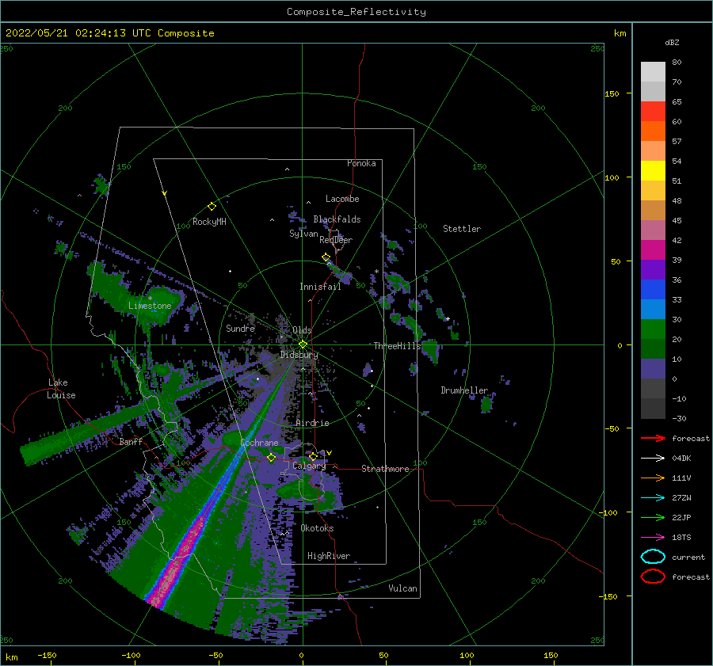This screenshot has width=713, height=666.
Task: Click the Lacombe label on the map
Action: 342,199
